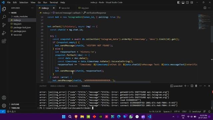Viewport: 213px width, 120px height.
Task: Click Ln 59, Col 20 in status bar
Action: [x=155, y=111]
